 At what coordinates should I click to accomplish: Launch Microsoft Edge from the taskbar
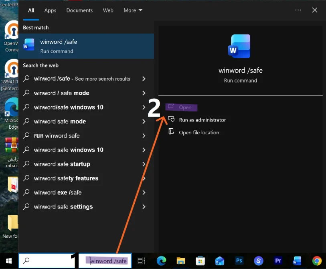[161, 261]
